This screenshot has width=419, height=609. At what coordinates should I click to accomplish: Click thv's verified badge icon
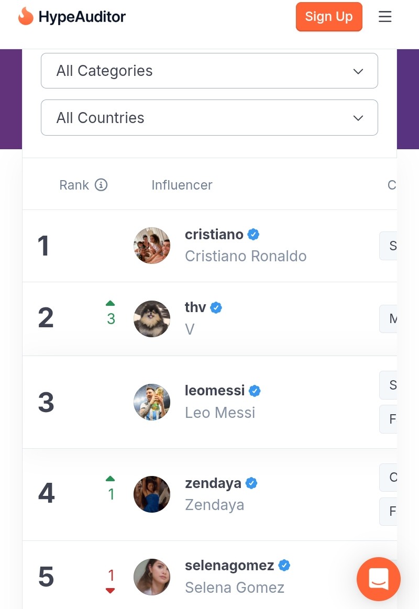pyautogui.click(x=216, y=307)
